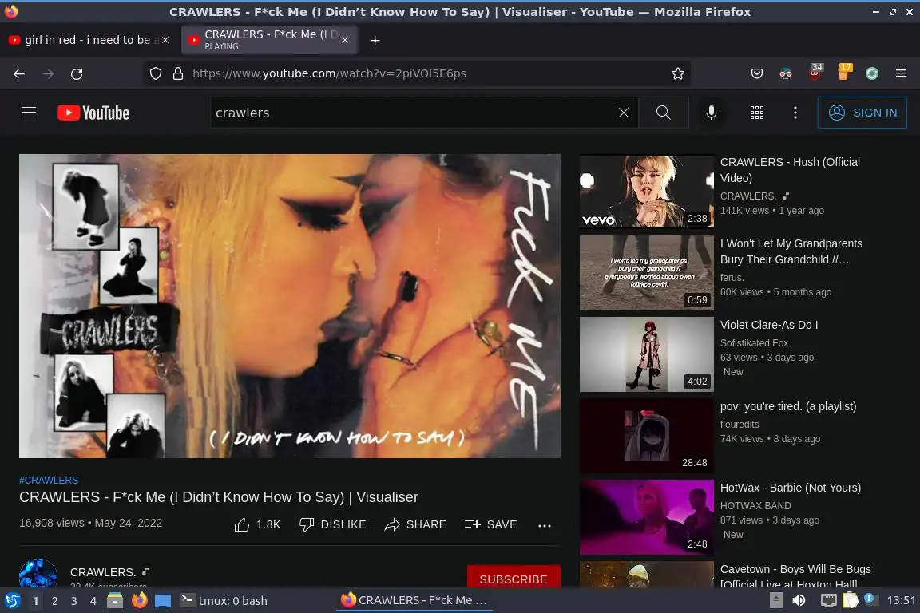920x613 pixels.
Task: Open a new browser tab
Action: tap(375, 41)
